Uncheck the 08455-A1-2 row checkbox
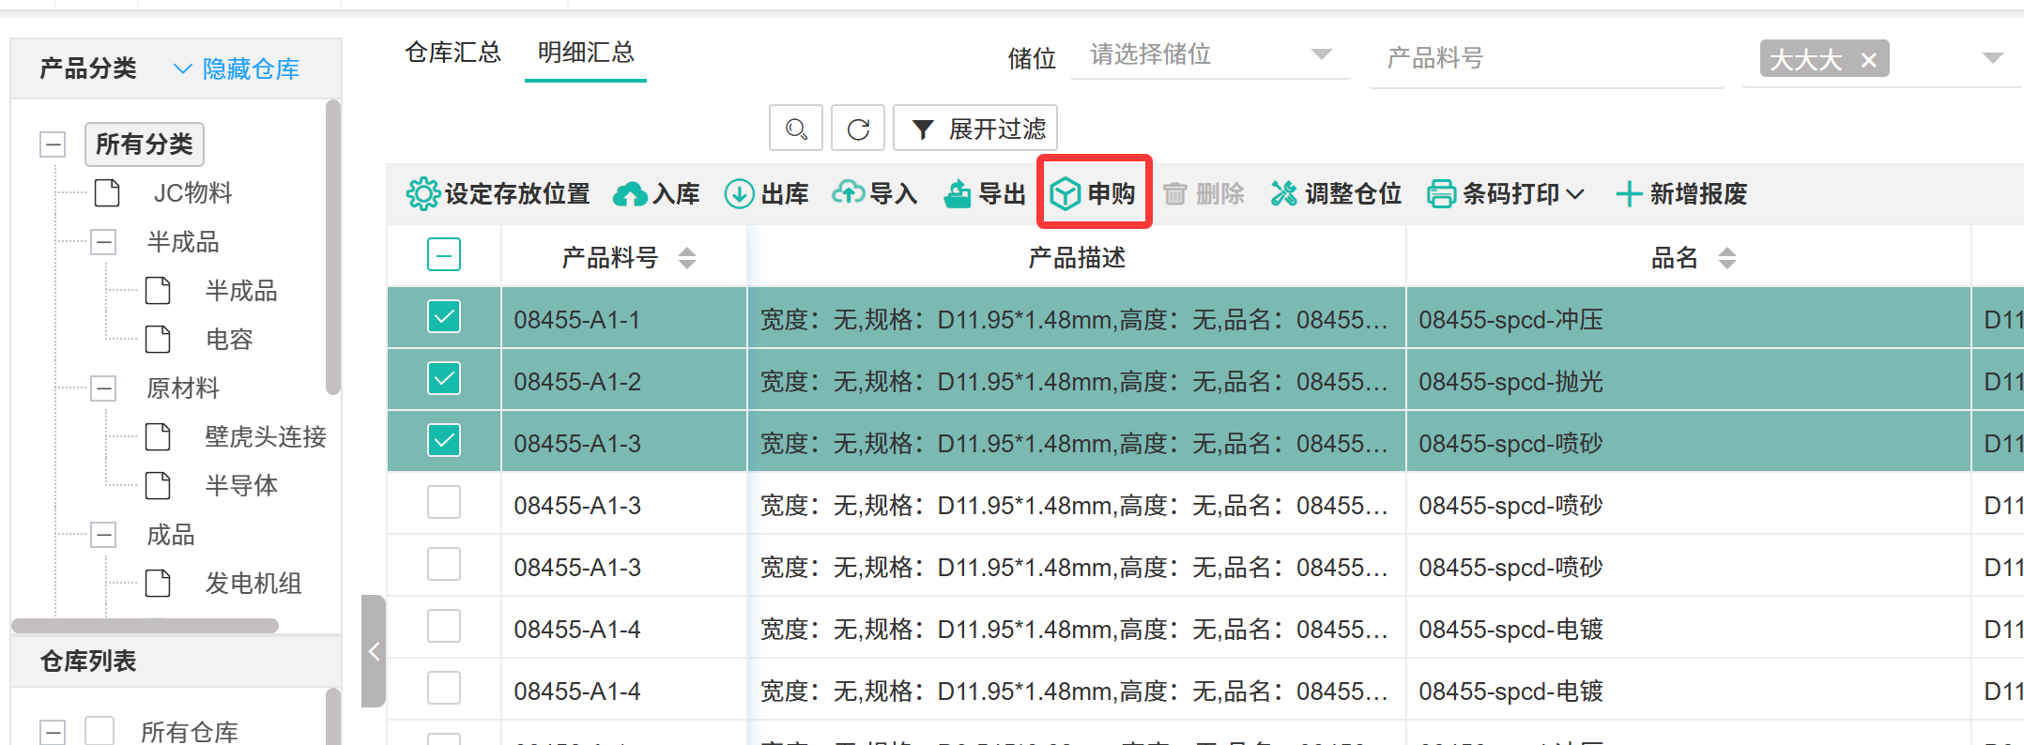This screenshot has width=2024, height=745. tap(444, 379)
